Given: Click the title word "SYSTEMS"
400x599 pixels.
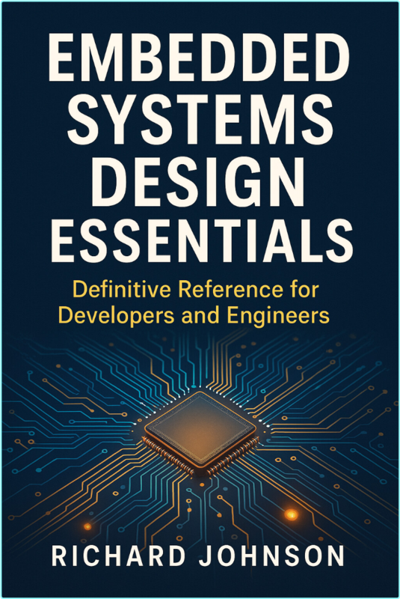Looking at the screenshot, I should tap(200, 121).
